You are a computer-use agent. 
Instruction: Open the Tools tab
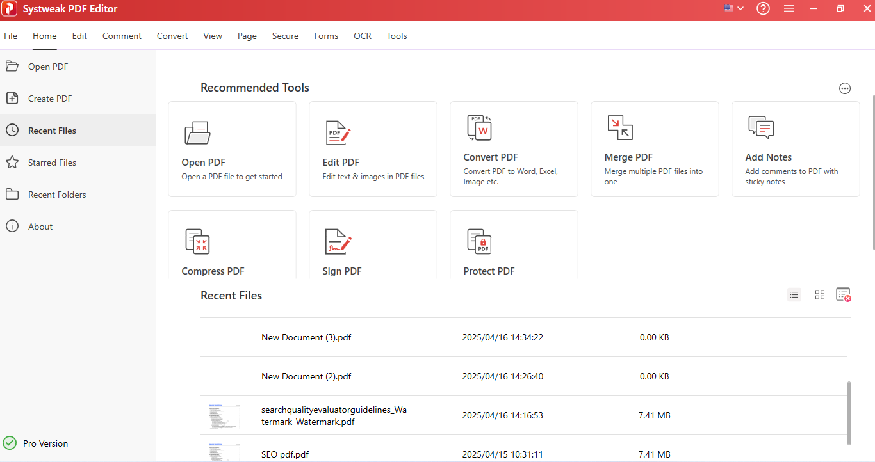[397, 36]
